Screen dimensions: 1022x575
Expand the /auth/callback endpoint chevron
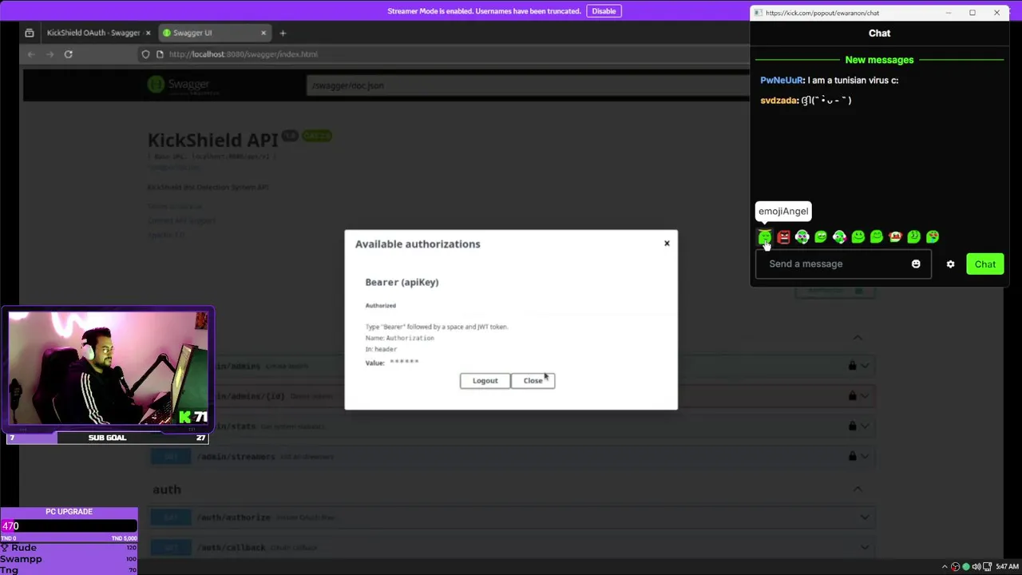pos(865,548)
